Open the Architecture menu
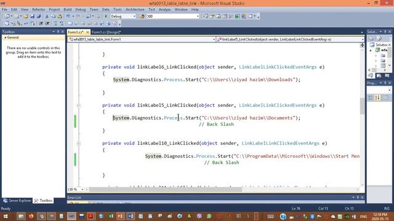This screenshot has width=394, height=221. click(135, 10)
